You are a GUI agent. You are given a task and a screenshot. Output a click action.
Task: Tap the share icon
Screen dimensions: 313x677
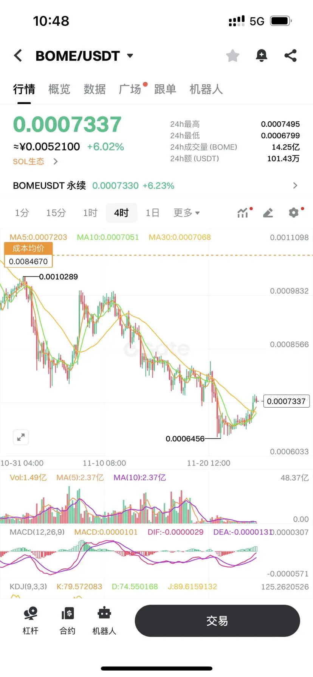pyautogui.click(x=290, y=56)
